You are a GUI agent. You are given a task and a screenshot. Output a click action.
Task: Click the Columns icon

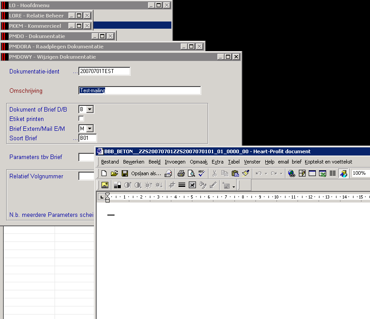click(333, 173)
